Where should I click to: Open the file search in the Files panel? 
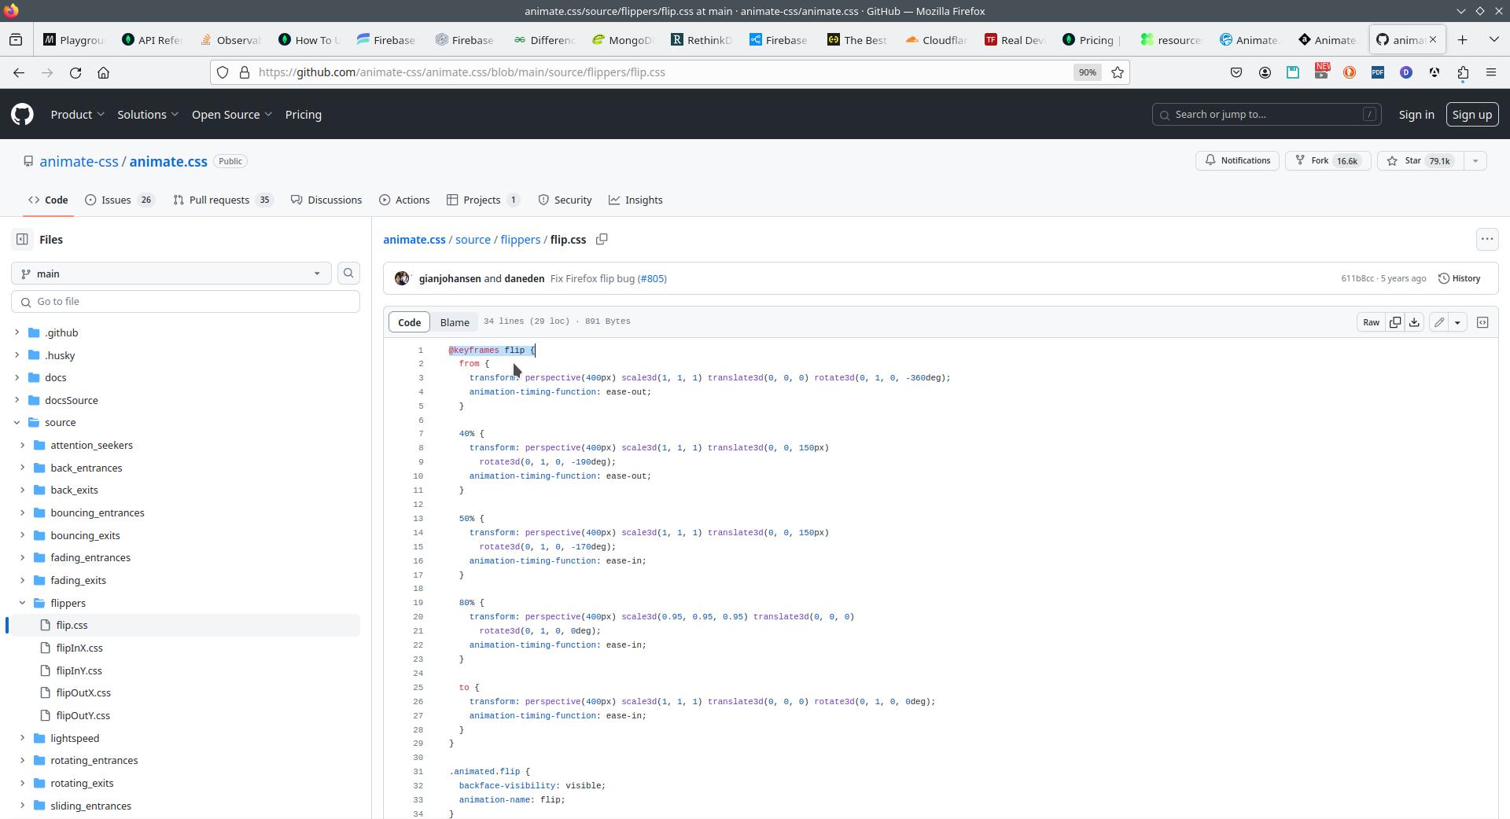click(348, 273)
